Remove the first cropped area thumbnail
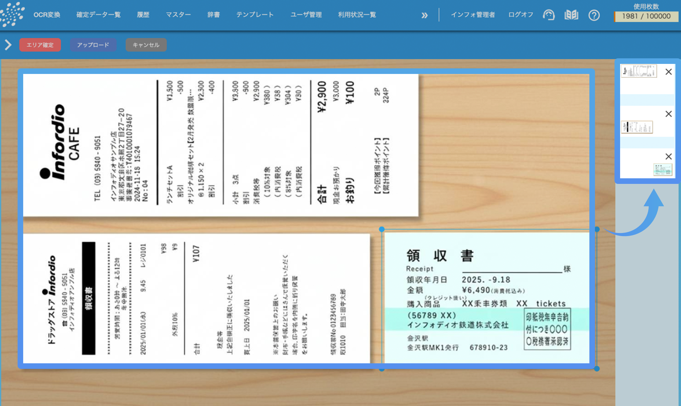 click(668, 72)
